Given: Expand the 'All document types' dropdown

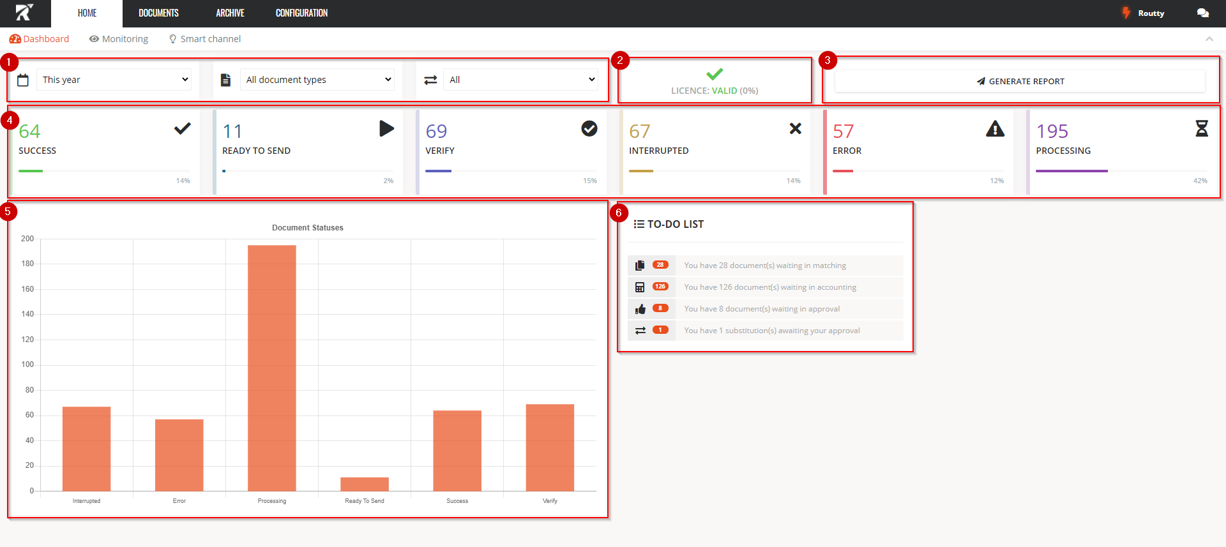Looking at the screenshot, I should tap(317, 80).
